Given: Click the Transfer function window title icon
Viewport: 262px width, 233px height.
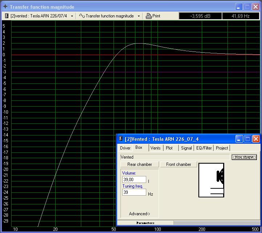Looking at the screenshot, I should [5, 7].
